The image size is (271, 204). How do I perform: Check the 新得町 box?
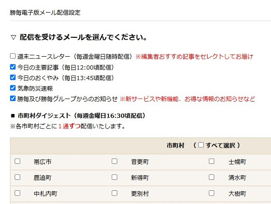tap(114, 177)
